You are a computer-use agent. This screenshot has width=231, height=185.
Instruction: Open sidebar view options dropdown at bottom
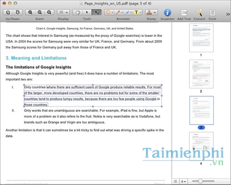[x=183, y=181]
